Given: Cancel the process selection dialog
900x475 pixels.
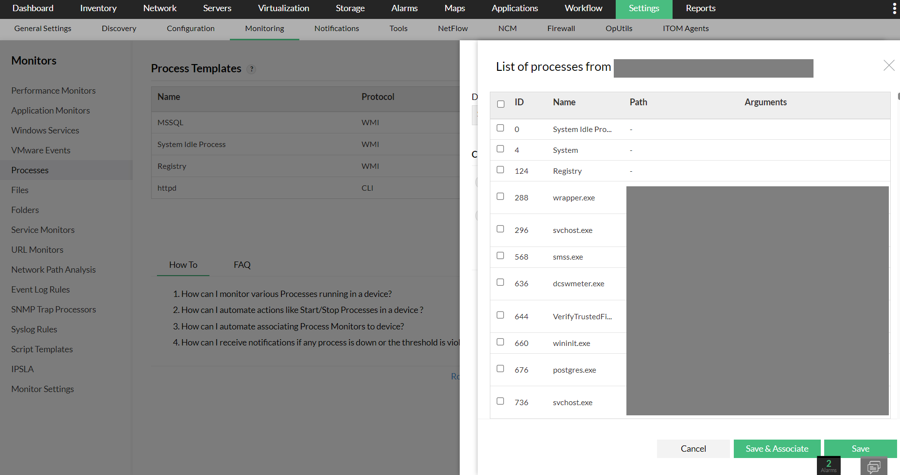Looking at the screenshot, I should click(x=693, y=448).
